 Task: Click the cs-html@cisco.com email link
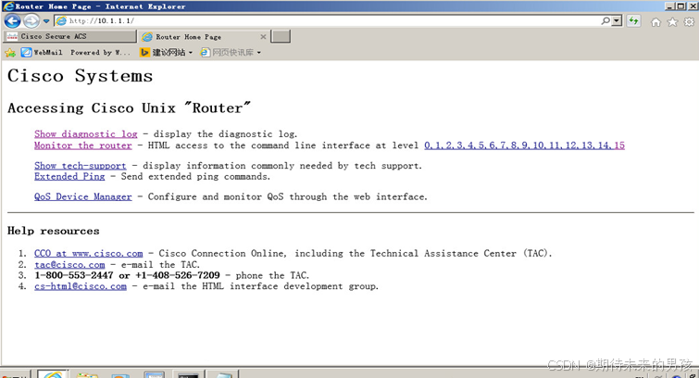(x=81, y=286)
